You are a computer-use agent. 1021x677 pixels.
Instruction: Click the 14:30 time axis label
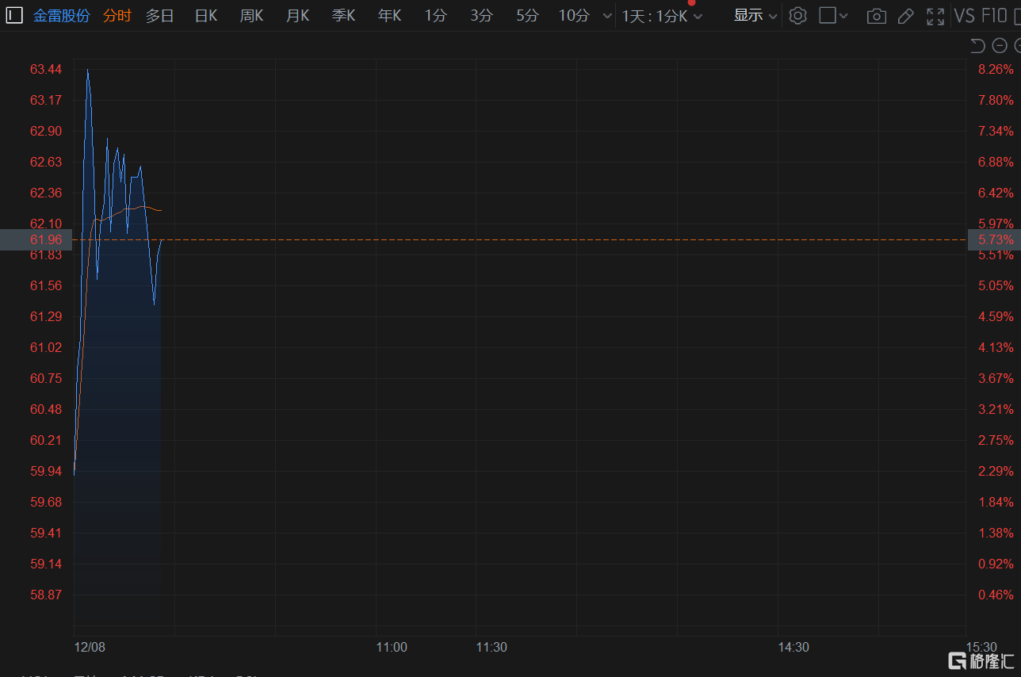click(793, 647)
